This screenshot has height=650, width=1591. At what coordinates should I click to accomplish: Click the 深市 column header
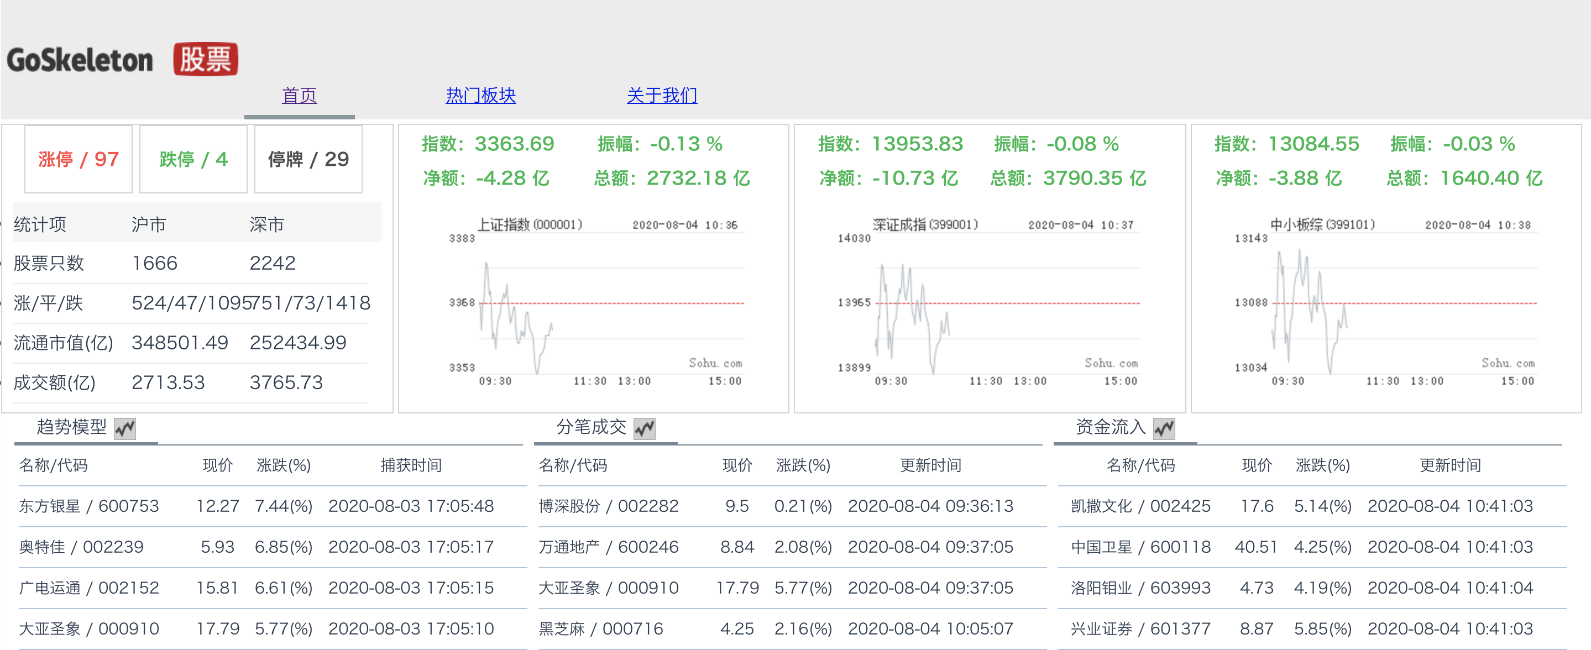pyautogui.click(x=267, y=224)
